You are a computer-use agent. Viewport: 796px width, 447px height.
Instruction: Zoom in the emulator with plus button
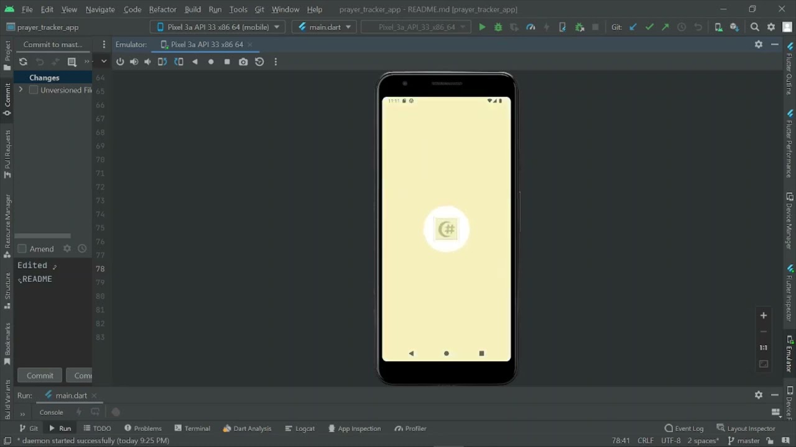click(764, 315)
